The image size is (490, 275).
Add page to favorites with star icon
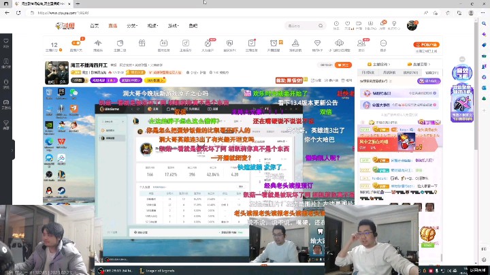click(436, 13)
